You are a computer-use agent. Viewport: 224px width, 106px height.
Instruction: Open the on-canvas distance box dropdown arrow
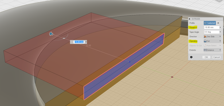86,42
